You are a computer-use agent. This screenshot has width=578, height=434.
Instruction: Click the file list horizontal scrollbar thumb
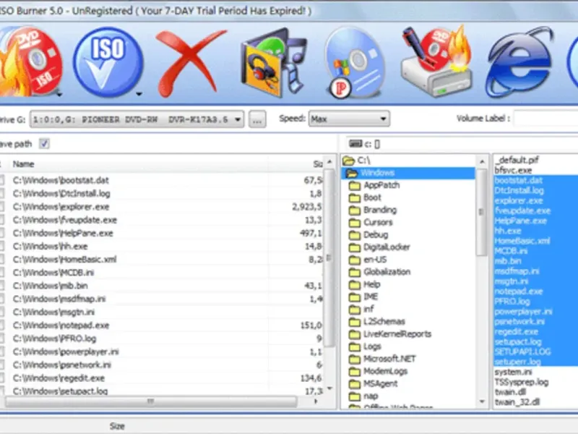pos(151,401)
